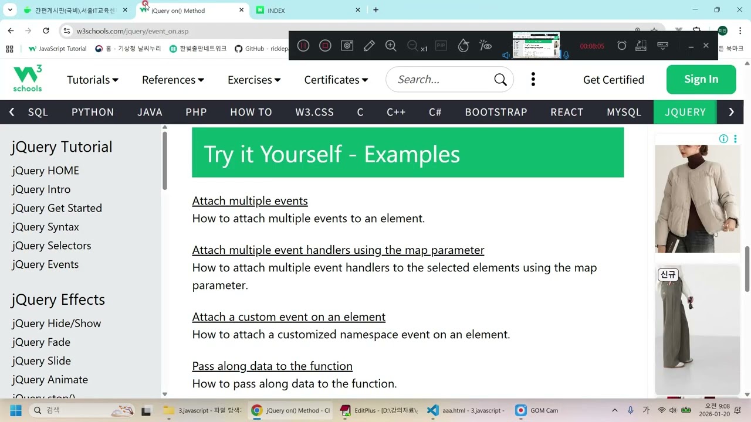Open the Windows Start menu

coord(15,410)
